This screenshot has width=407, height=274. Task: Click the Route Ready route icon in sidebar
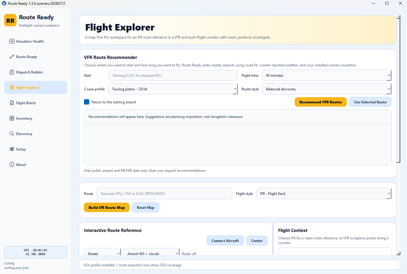pyautogui.click(x=12, y=57)
